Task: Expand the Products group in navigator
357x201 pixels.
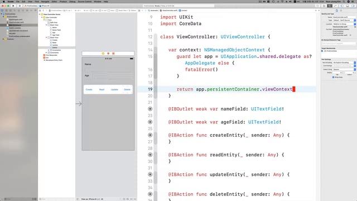Action: point(3,39)
